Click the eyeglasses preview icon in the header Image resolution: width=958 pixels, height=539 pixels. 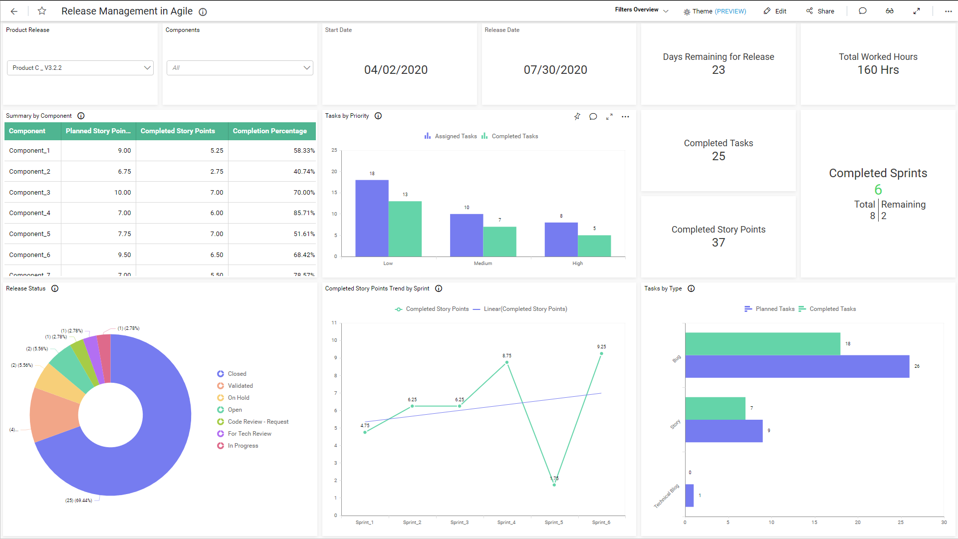click(x=890, y=10)
